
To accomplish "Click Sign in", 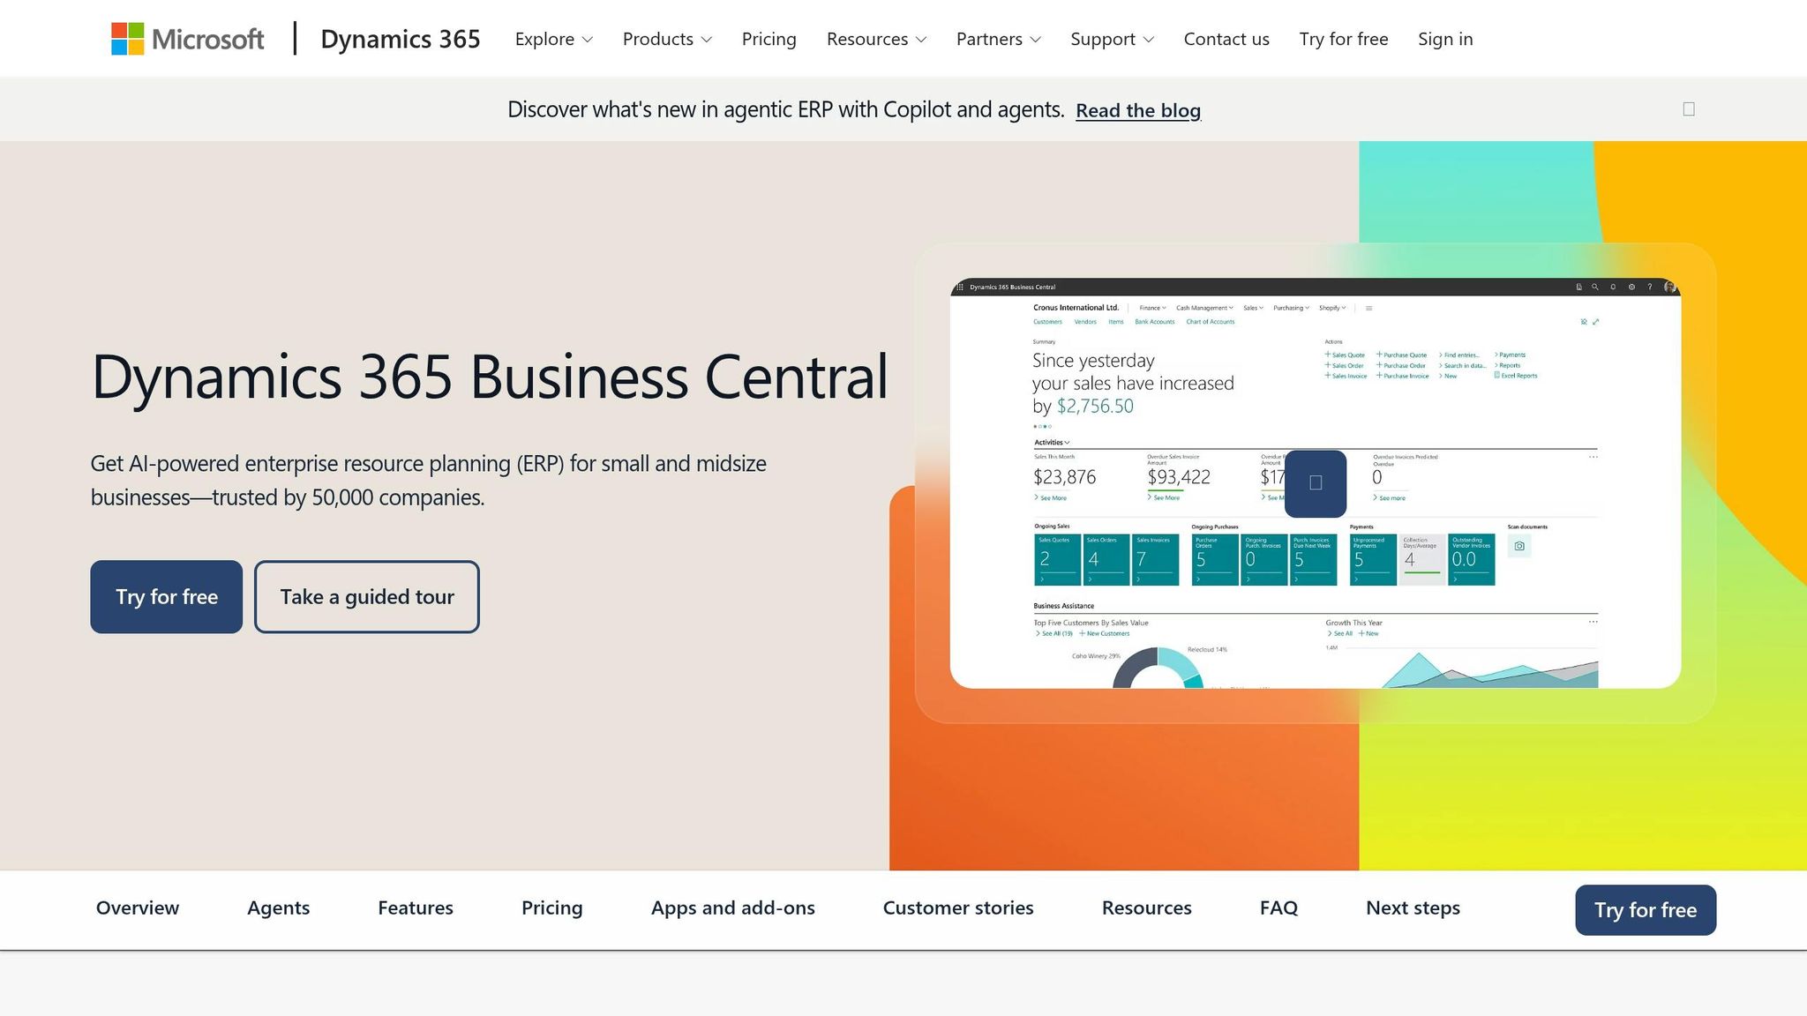I will [x=1445, y=39].
